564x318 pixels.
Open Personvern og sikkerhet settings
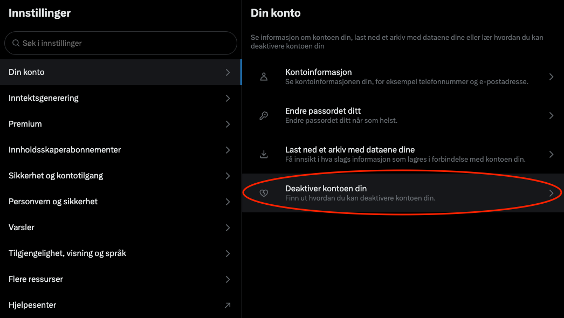pyautogui.click(x=53, y=202)
